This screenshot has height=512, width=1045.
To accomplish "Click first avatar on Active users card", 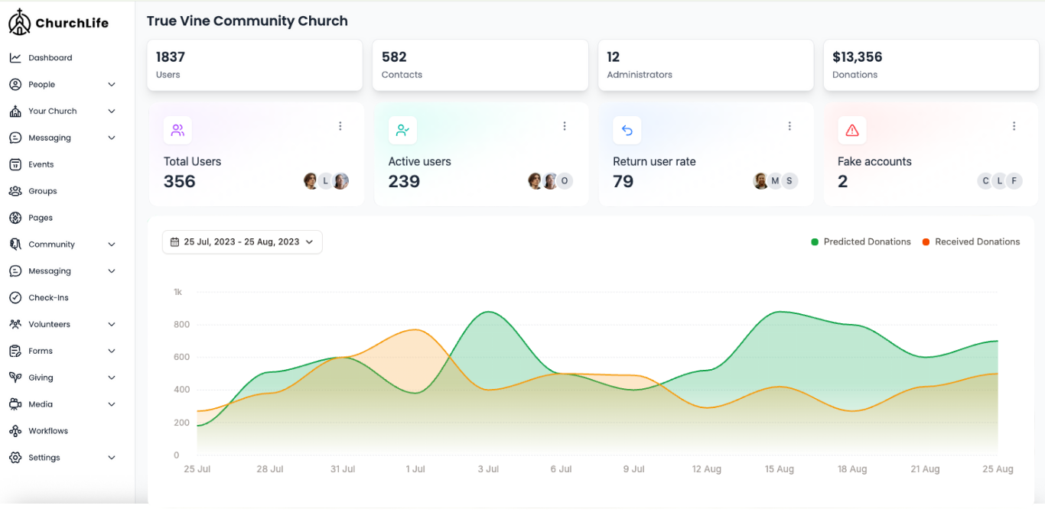I will [x=536, y=181].
